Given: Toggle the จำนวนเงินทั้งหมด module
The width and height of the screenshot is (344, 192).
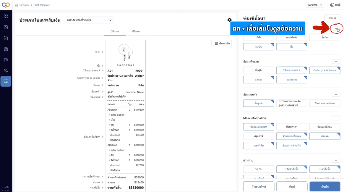Looking at the screenshot, I should (x=292, y=136).
